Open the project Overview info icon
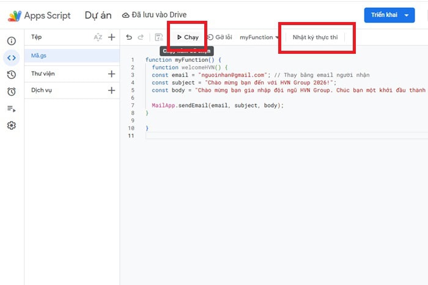 (11, 41)
